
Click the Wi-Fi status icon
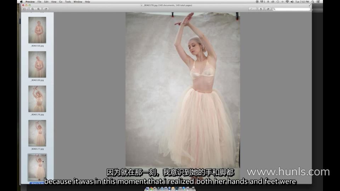(287, 1)
